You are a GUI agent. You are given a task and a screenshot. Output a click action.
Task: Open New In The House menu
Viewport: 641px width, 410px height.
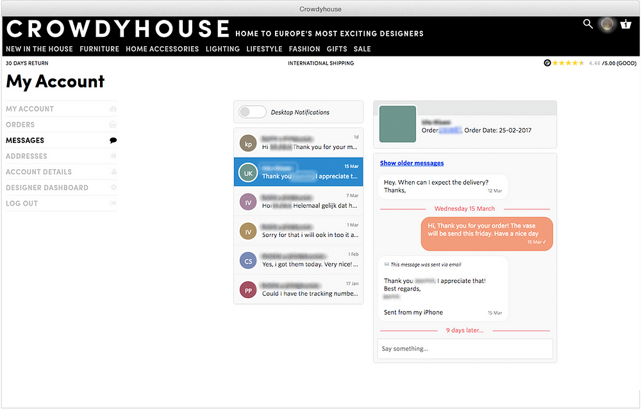[x=39, y=49]
